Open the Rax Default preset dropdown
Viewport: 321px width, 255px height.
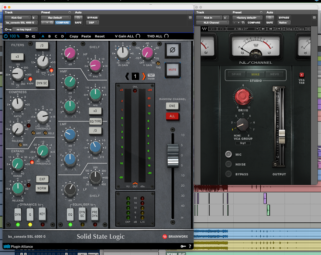pos(56,18)
